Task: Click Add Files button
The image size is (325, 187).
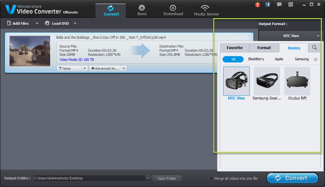Action: tap(18, 23)
